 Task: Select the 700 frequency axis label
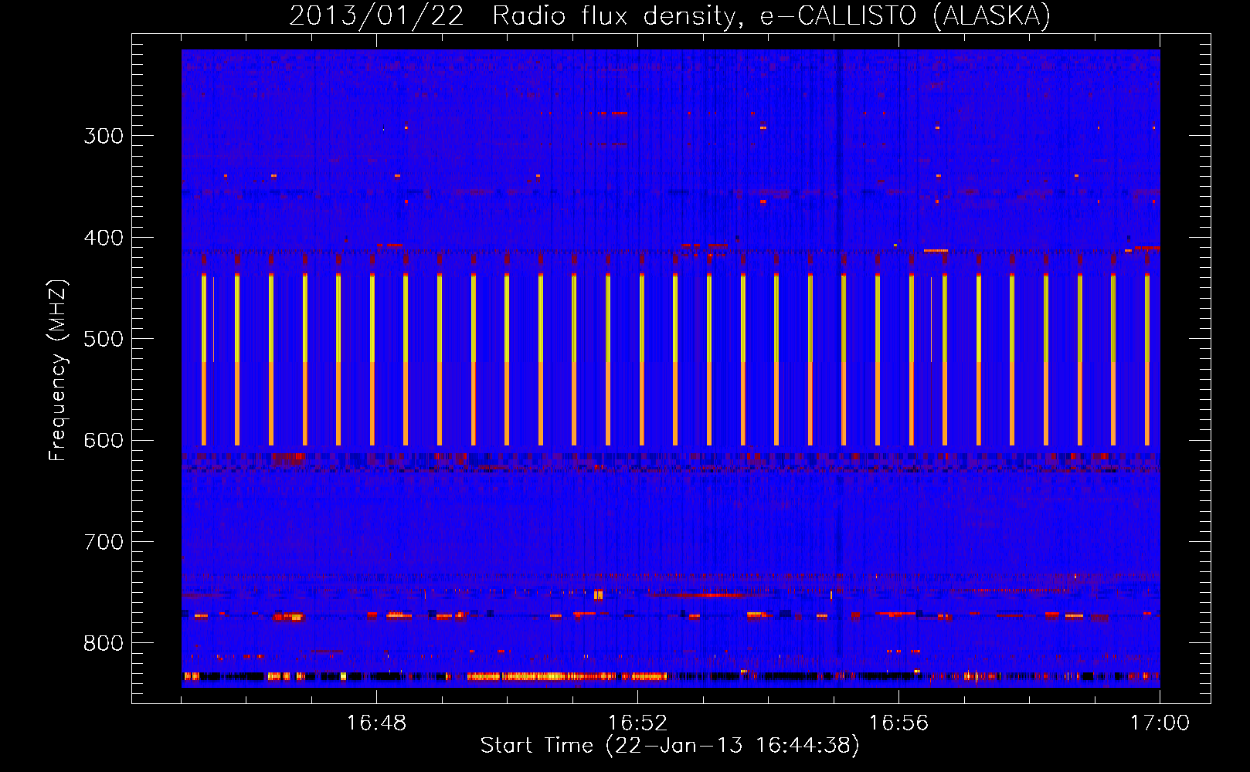click(x=104, y=542)
